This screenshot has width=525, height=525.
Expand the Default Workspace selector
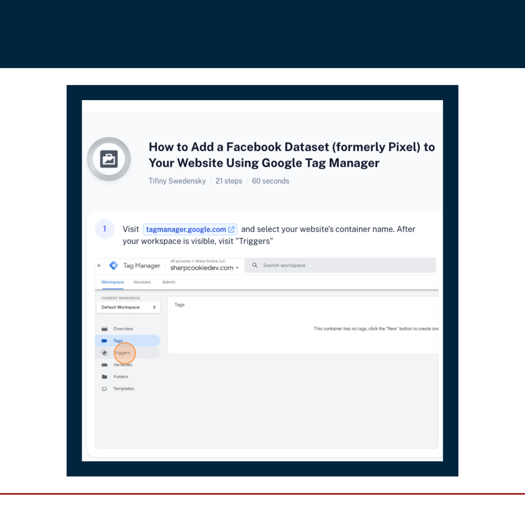coord(128,307)
